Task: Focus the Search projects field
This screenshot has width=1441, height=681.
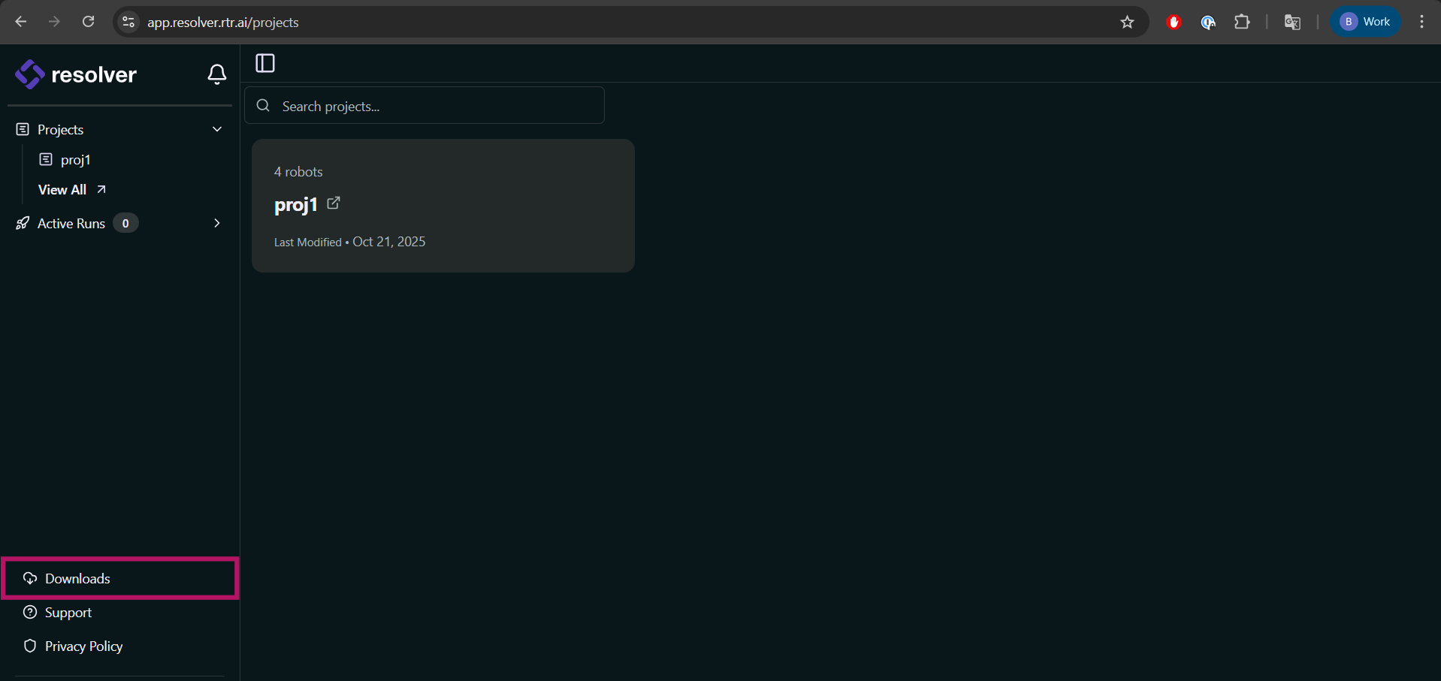Action: pos(424,105)
